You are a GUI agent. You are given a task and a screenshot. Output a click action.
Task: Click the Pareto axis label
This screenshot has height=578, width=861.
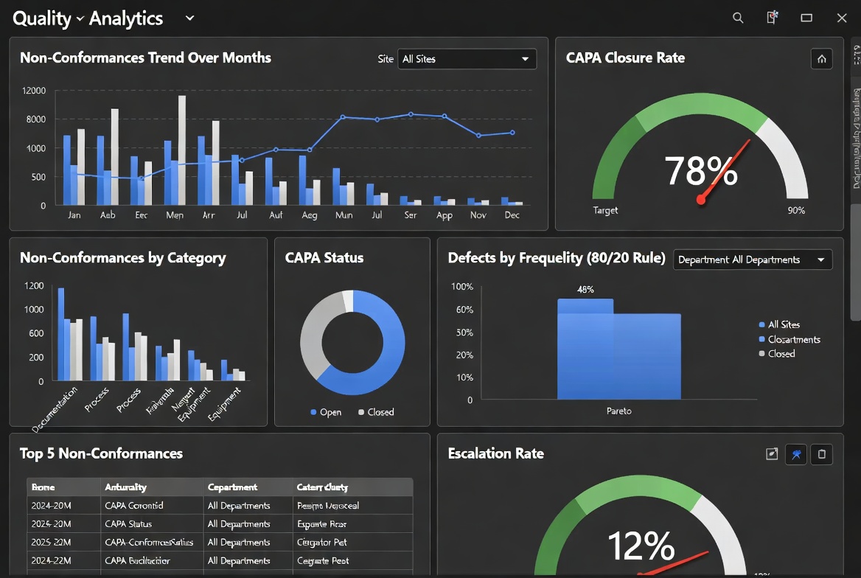[x=619, y=411]
